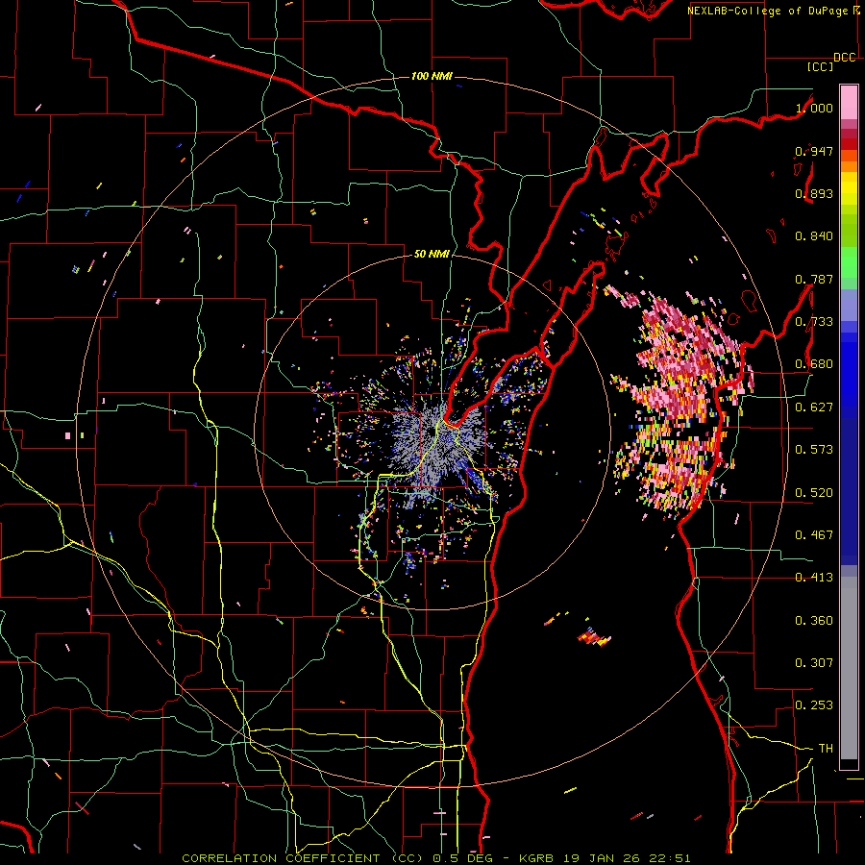
Task: Click the large gray segment of the color bar
Action: (x=849, y=668)
